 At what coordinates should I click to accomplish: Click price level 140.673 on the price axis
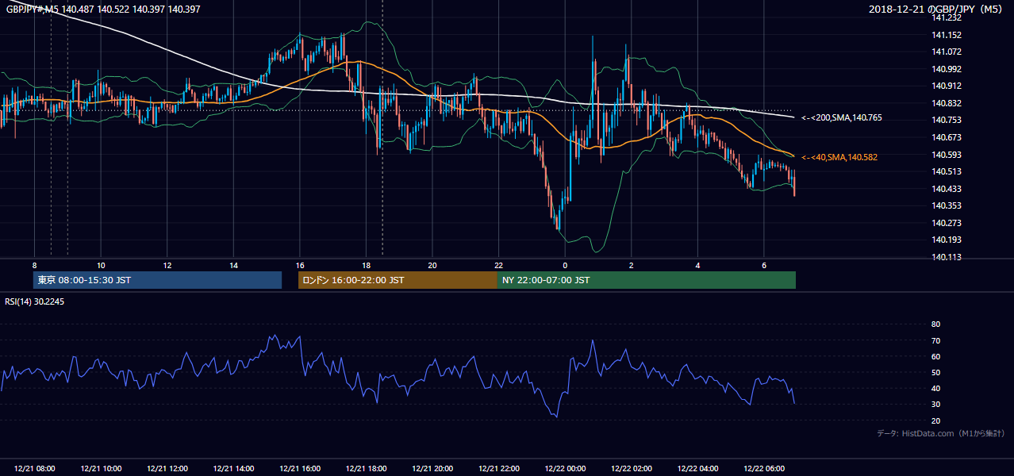(947, 137)
